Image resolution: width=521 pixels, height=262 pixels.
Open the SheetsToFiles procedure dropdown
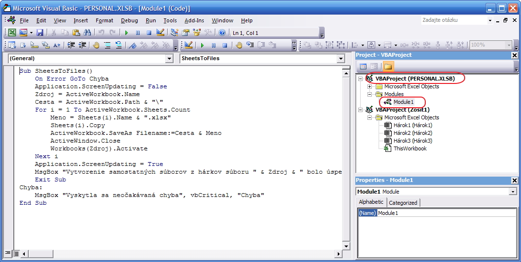(341, 59)
